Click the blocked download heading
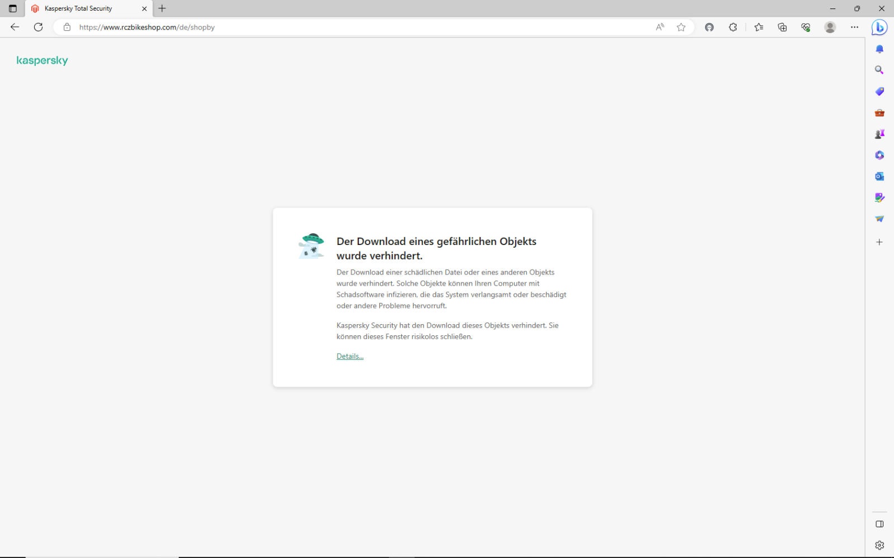This screenshot has height=558, width=894. click(436, 248)
